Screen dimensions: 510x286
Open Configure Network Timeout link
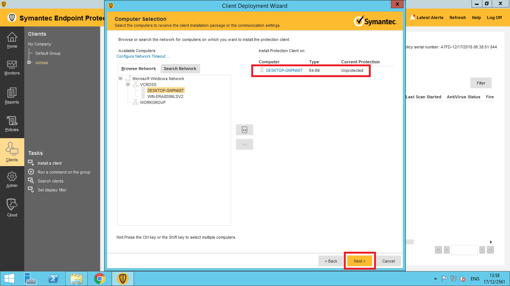point(143,56)
